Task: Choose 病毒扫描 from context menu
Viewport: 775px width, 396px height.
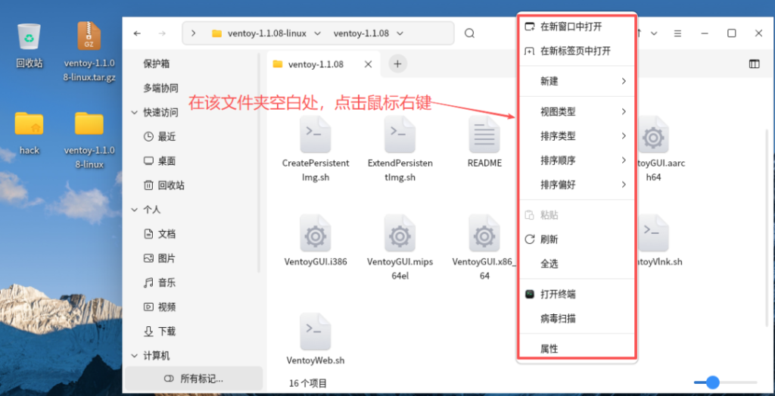Action: point(576,319)
